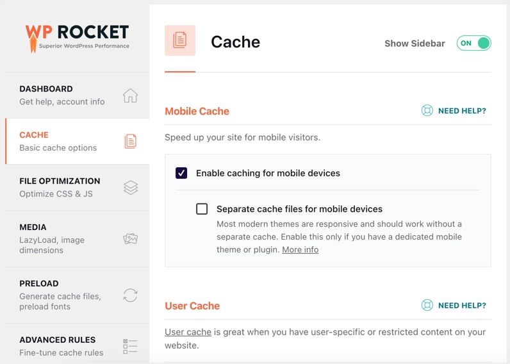Image resolution: width=510 pixels, height=364 pixels.
Task: Go to the File Optimization section
Action: [60, 181]
